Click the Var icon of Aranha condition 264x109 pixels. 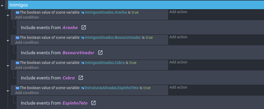(x=17, y=12)
